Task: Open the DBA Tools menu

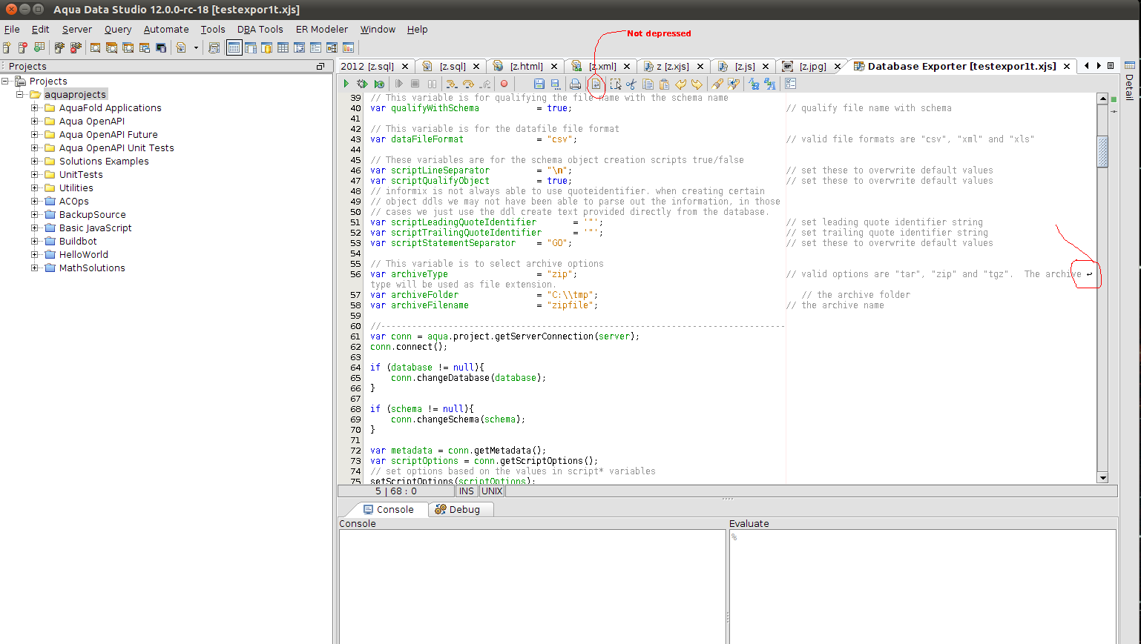Action: tap(260, 29)
